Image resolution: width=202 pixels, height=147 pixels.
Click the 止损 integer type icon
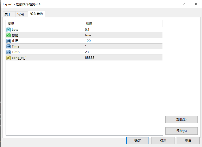(x=9, y=41)
